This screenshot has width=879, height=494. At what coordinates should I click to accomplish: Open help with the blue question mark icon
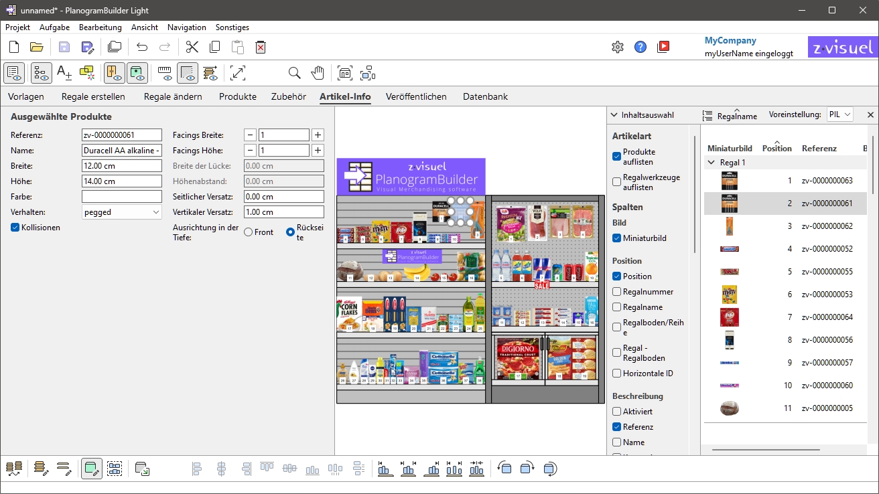[x=640, y=47]
